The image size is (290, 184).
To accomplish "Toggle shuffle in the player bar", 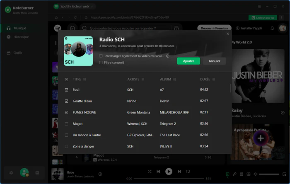I will pos(150,172).
